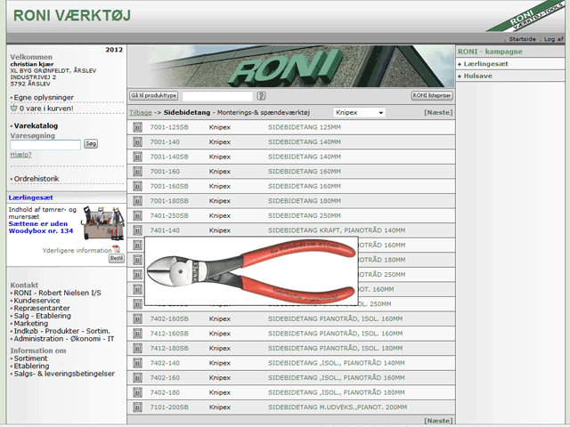Open the PDF icon next to Yderligere information
This screenshot has width=570, height=427.
(117, 249)
